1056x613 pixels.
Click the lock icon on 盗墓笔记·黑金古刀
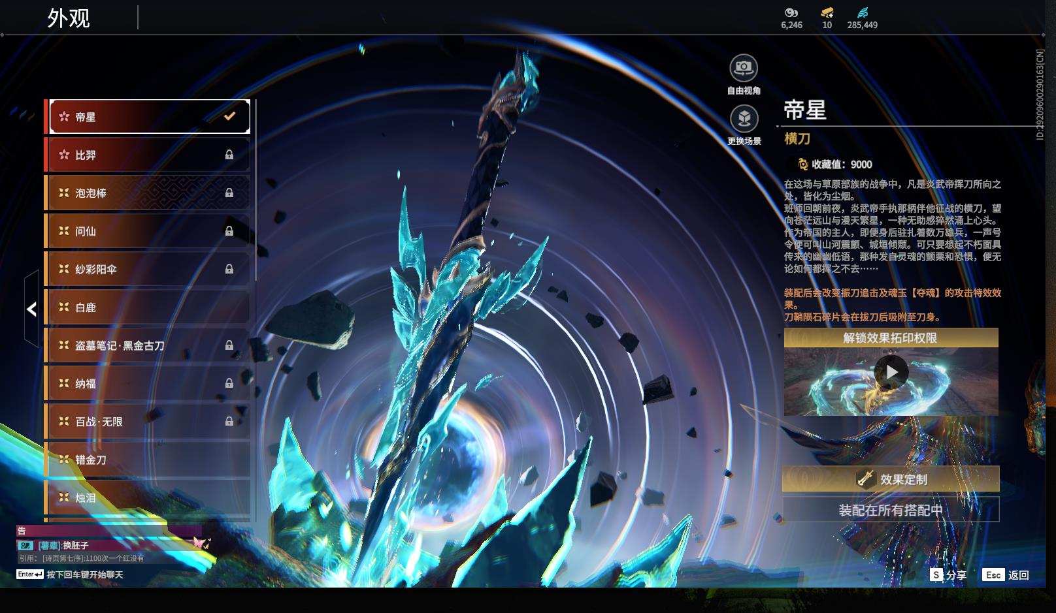click(229, 345)
